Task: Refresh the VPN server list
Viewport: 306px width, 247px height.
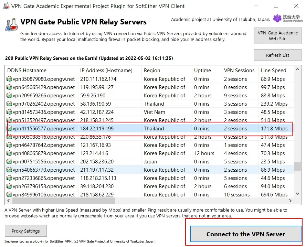Action: coord(277,55)
